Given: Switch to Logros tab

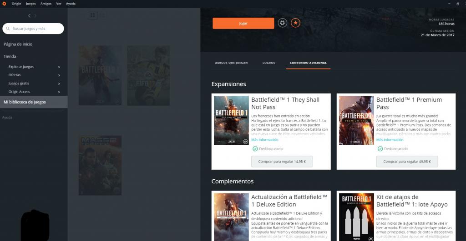Looking at the screenshot, I should 268,63.
